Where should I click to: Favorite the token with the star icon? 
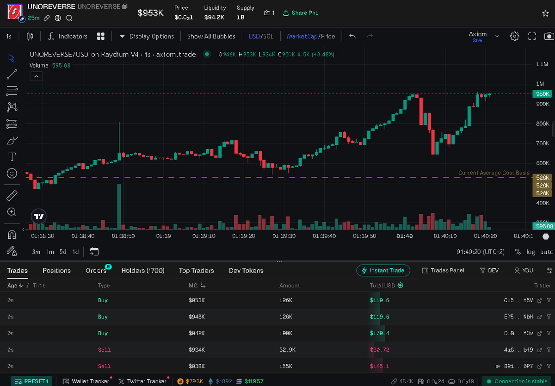(545, 13)
